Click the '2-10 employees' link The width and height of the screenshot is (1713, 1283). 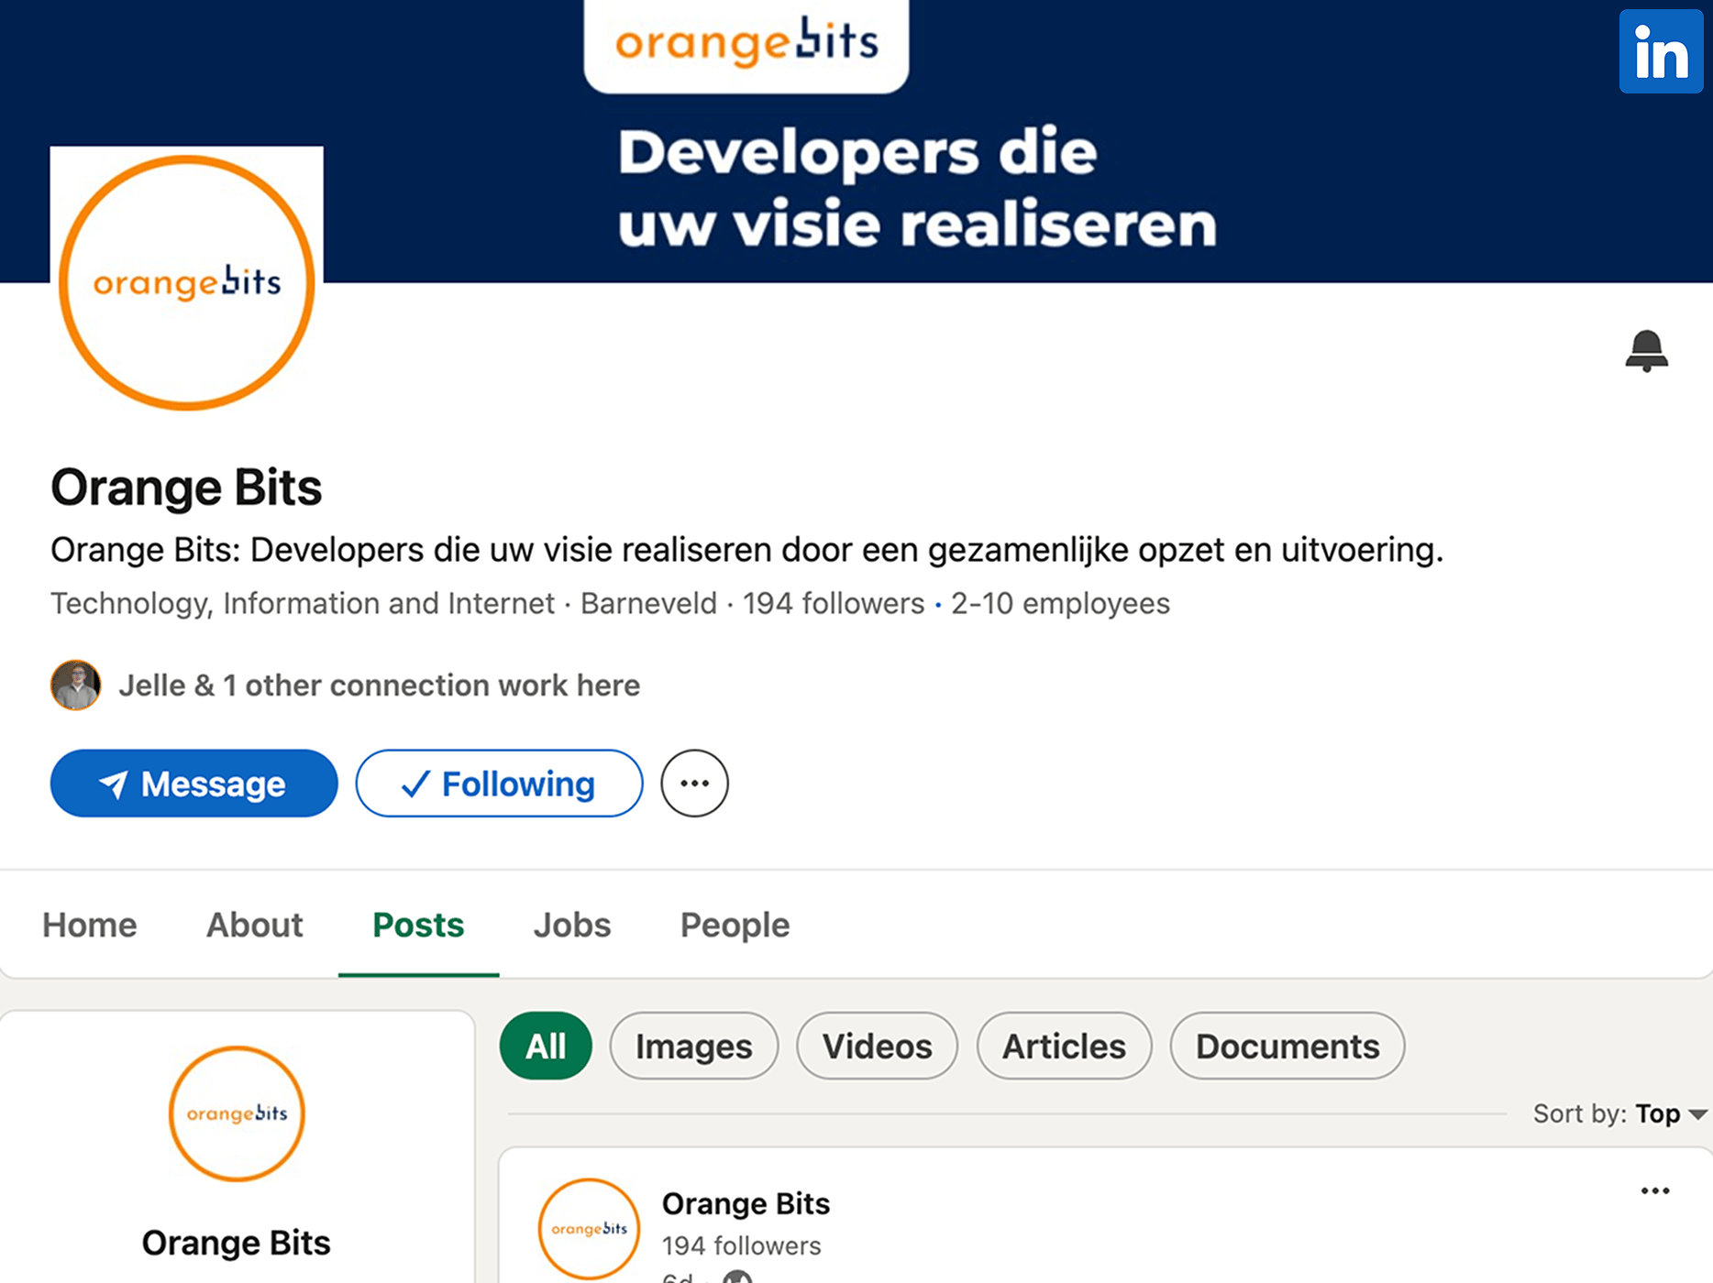pos(1060,604)
